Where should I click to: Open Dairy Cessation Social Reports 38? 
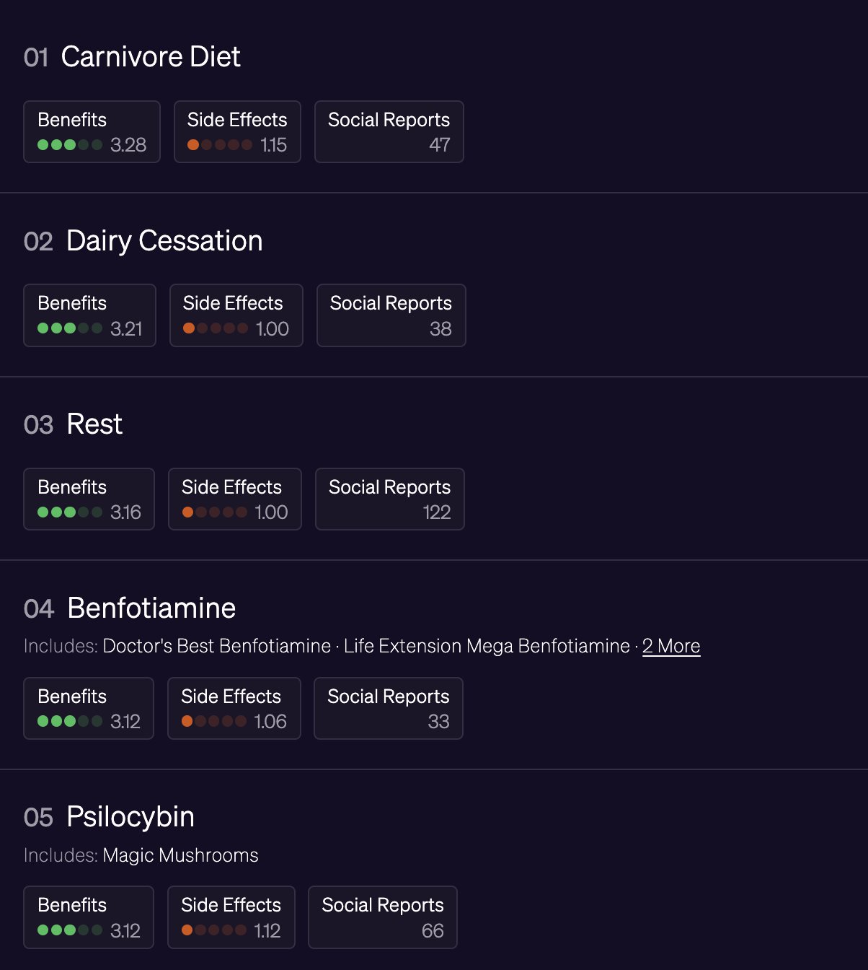[391, 315]
